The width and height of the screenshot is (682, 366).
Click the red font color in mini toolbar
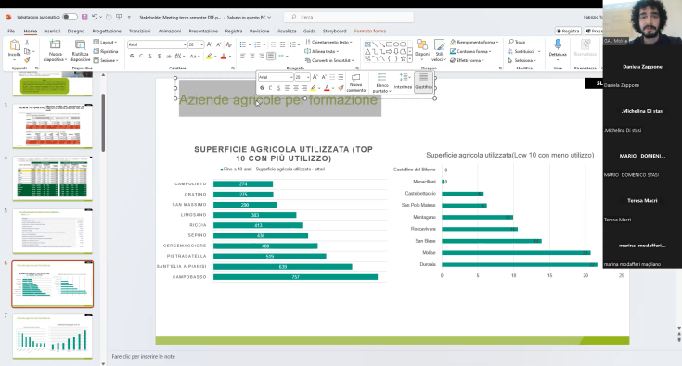[327, 88]
